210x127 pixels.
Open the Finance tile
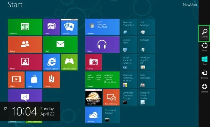click(102, 80)
